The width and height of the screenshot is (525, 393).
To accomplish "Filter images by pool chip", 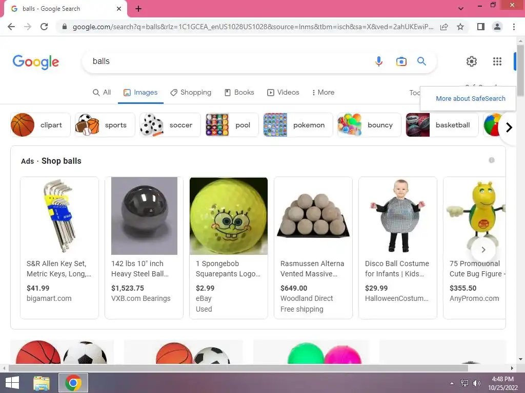I will [232, 125].
